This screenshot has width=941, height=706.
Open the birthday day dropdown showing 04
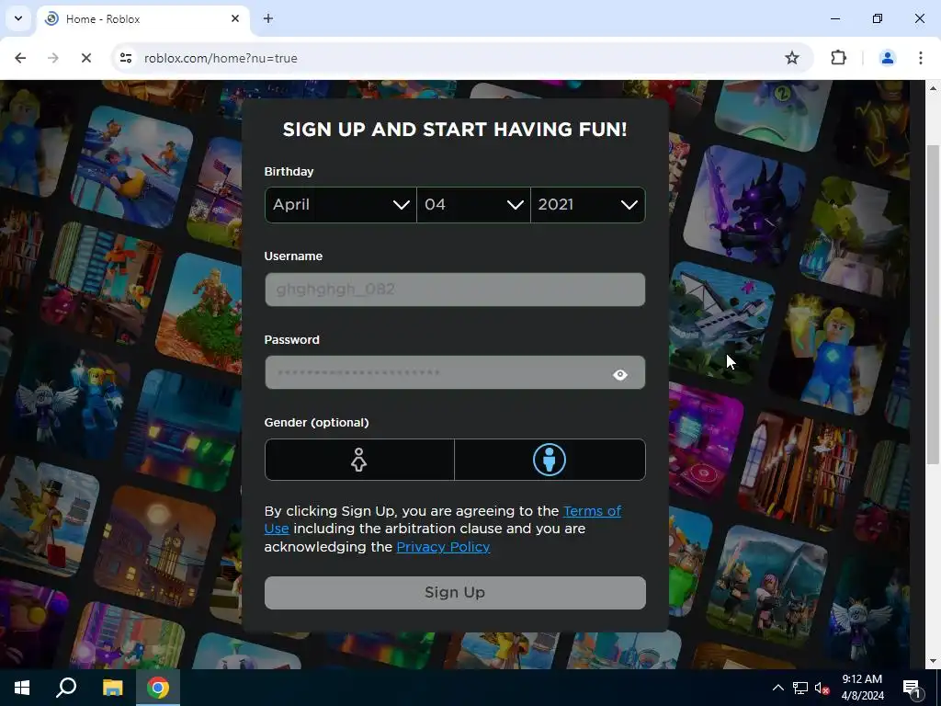click(473, 205)
